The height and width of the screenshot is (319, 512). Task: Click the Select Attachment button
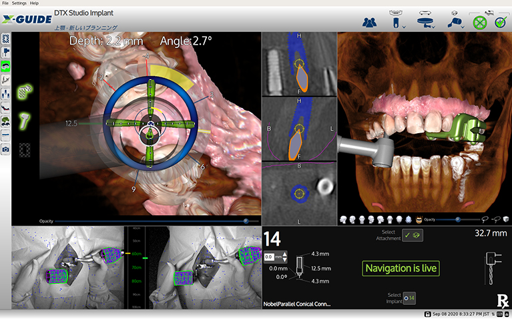point(411,235)
